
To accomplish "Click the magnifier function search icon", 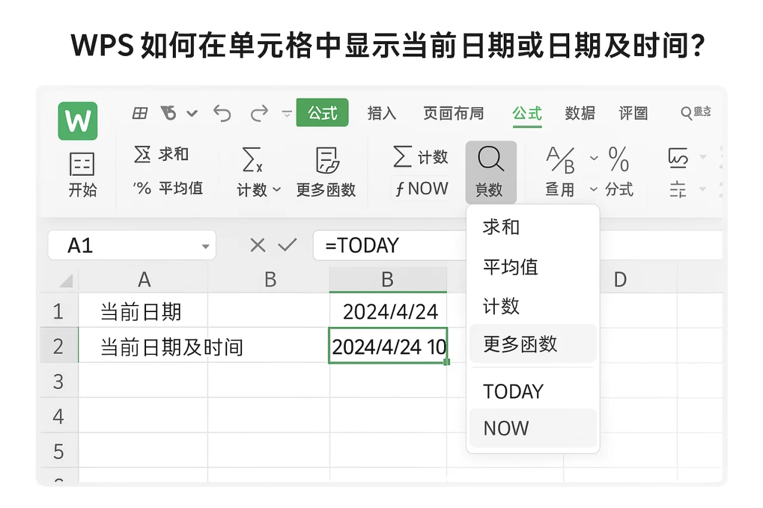I will point(490,158).
